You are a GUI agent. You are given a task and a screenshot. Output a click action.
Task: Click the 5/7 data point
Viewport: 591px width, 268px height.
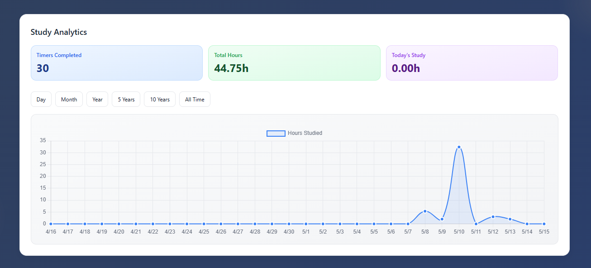(x=408, y=224)
